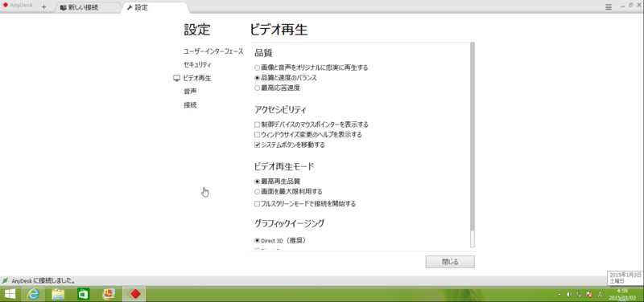The image size is (644, 302).
Task: Open the volume control tray icon
Action: (570, 294)
